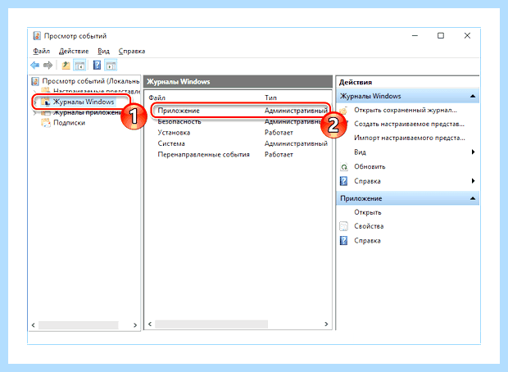Click the Свойства page icon
The height and width of the screenshot is (372, 508).
click(x=343, y=226)
